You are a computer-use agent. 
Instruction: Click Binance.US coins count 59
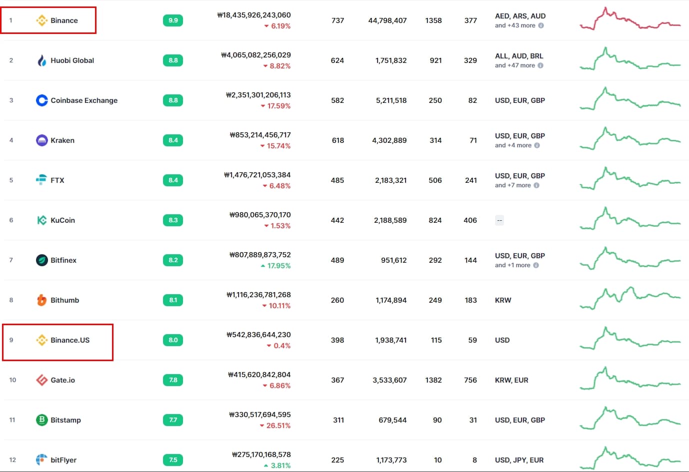coord(472,340)
